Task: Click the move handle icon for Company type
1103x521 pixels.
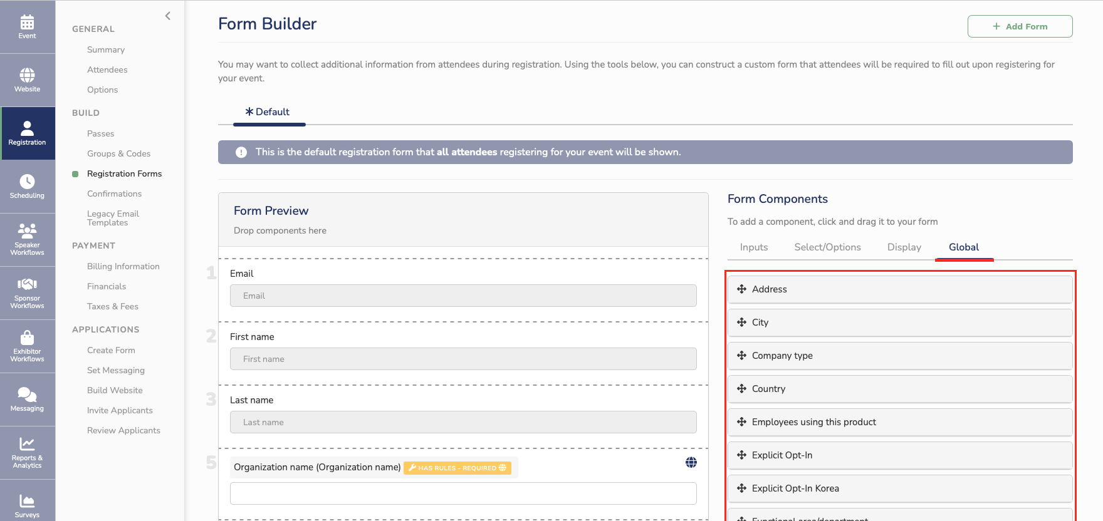Action: [x=741, y=355]
